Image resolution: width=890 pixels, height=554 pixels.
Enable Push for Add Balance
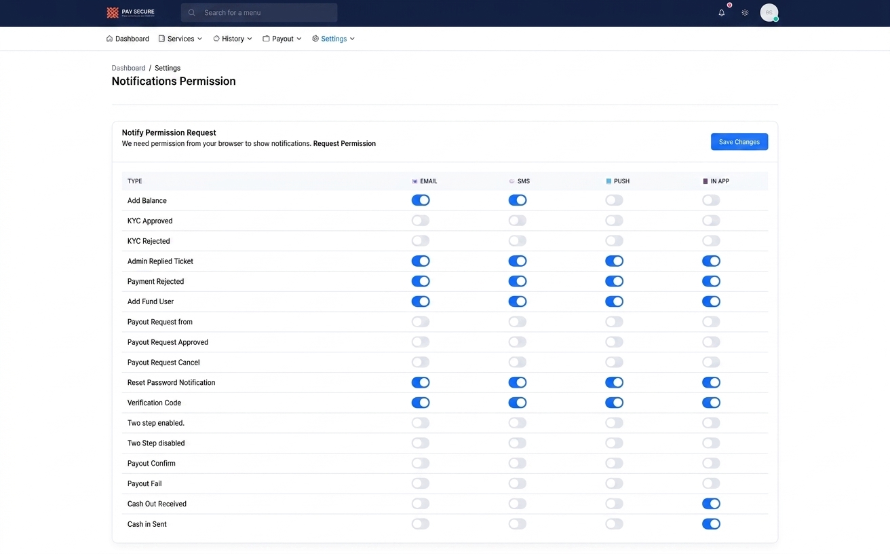pyautogui.click(x=615, y=200)
